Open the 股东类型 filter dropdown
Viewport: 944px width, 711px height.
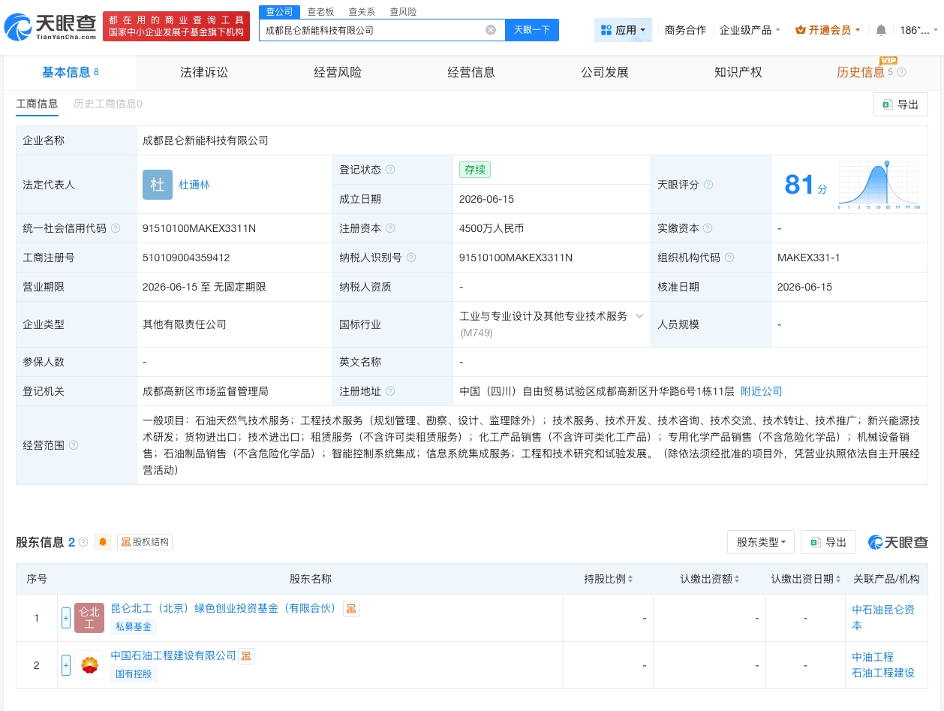coord(761,542)
